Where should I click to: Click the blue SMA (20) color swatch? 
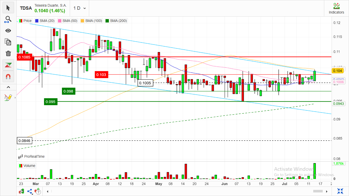[x=37, y=21]
